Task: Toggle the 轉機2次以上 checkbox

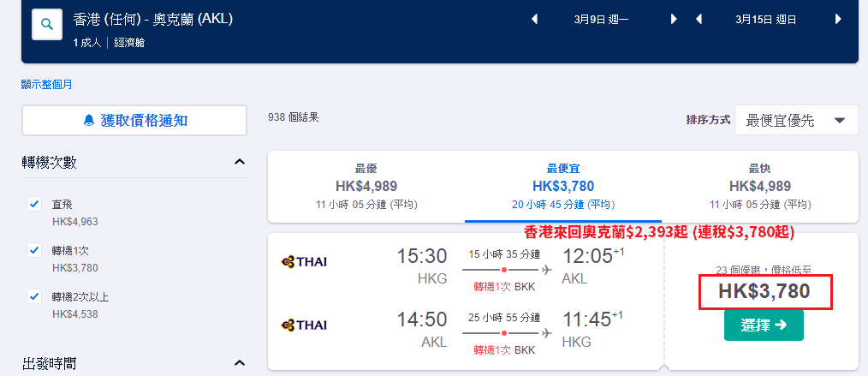Action: point(34,296)
